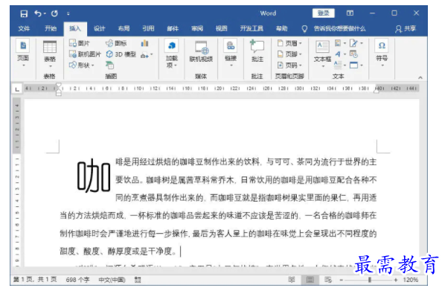The width and height of the screenshot is (445, 288).
Task: Switch to the 邮件 tab
Action: point(173,28)
